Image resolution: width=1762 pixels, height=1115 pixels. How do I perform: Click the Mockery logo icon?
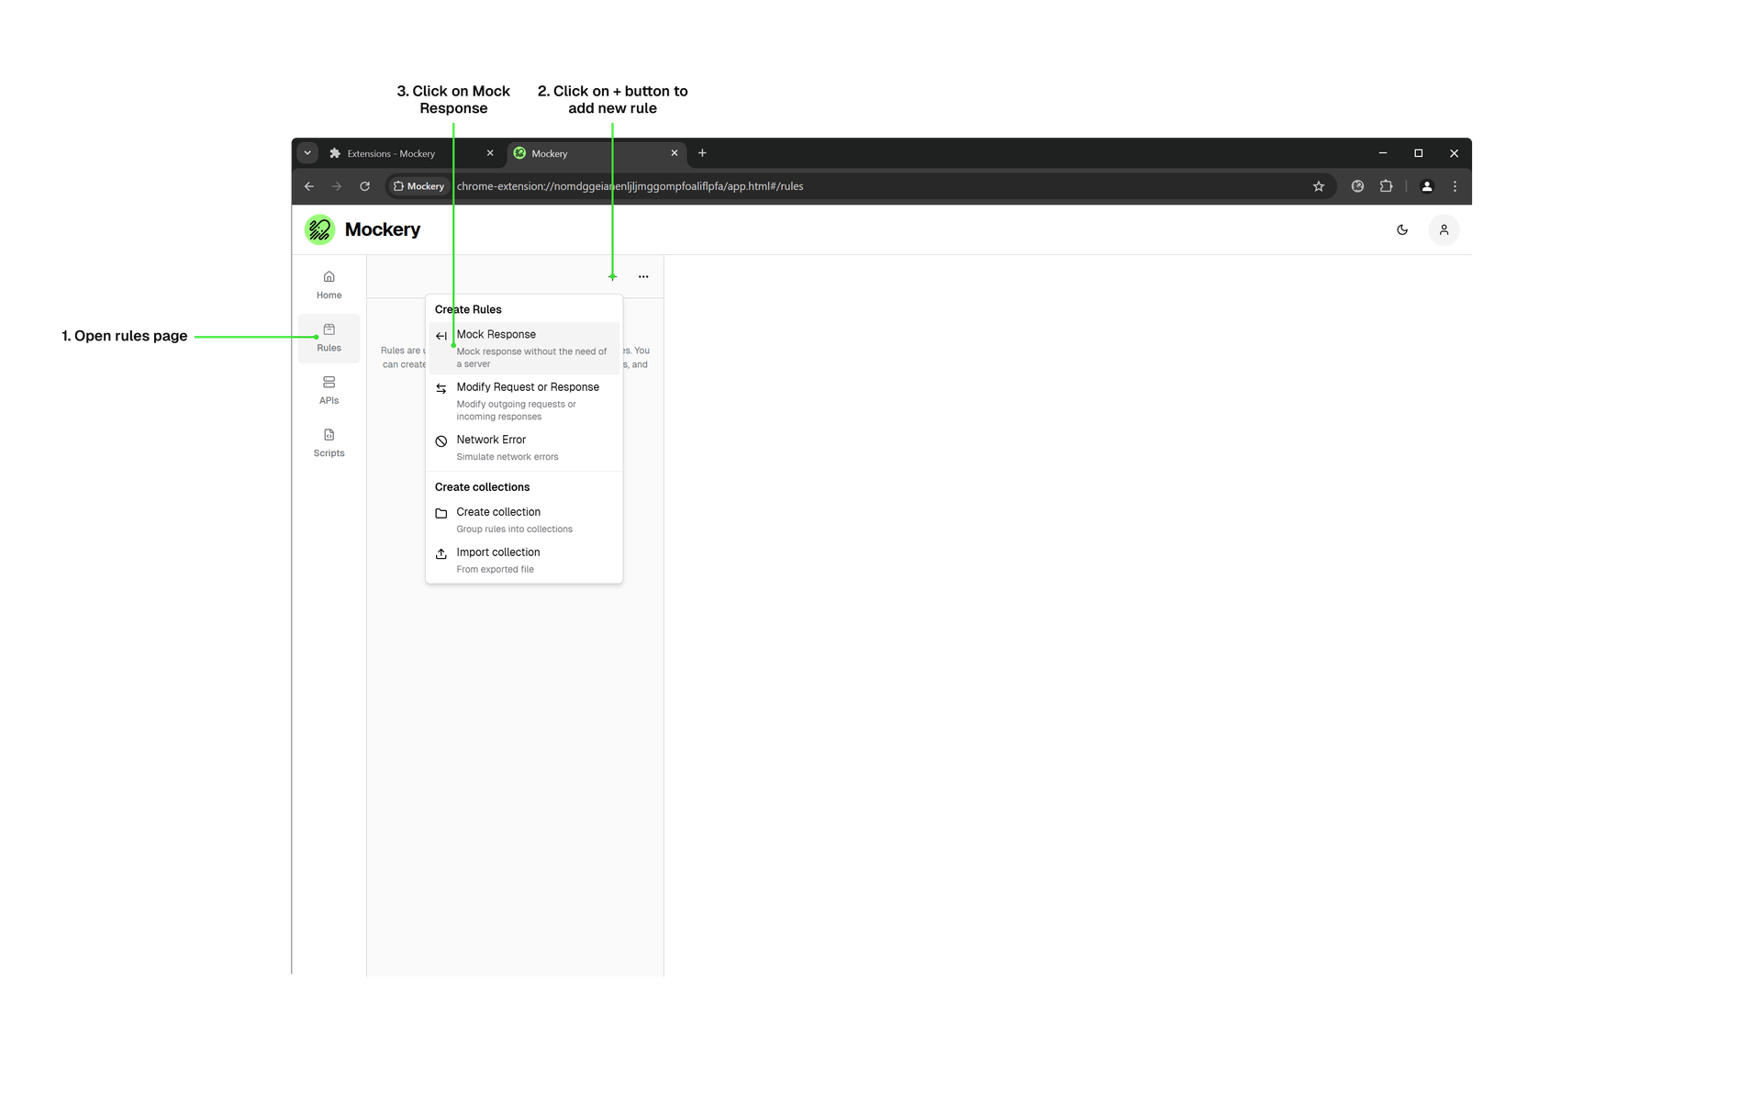[x=319, y=229]
